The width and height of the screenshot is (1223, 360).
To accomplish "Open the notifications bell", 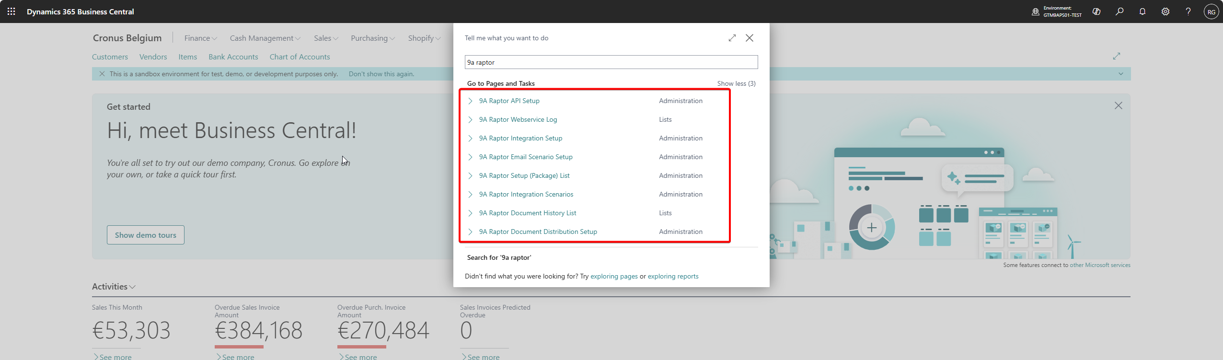I will [1142, 12].
